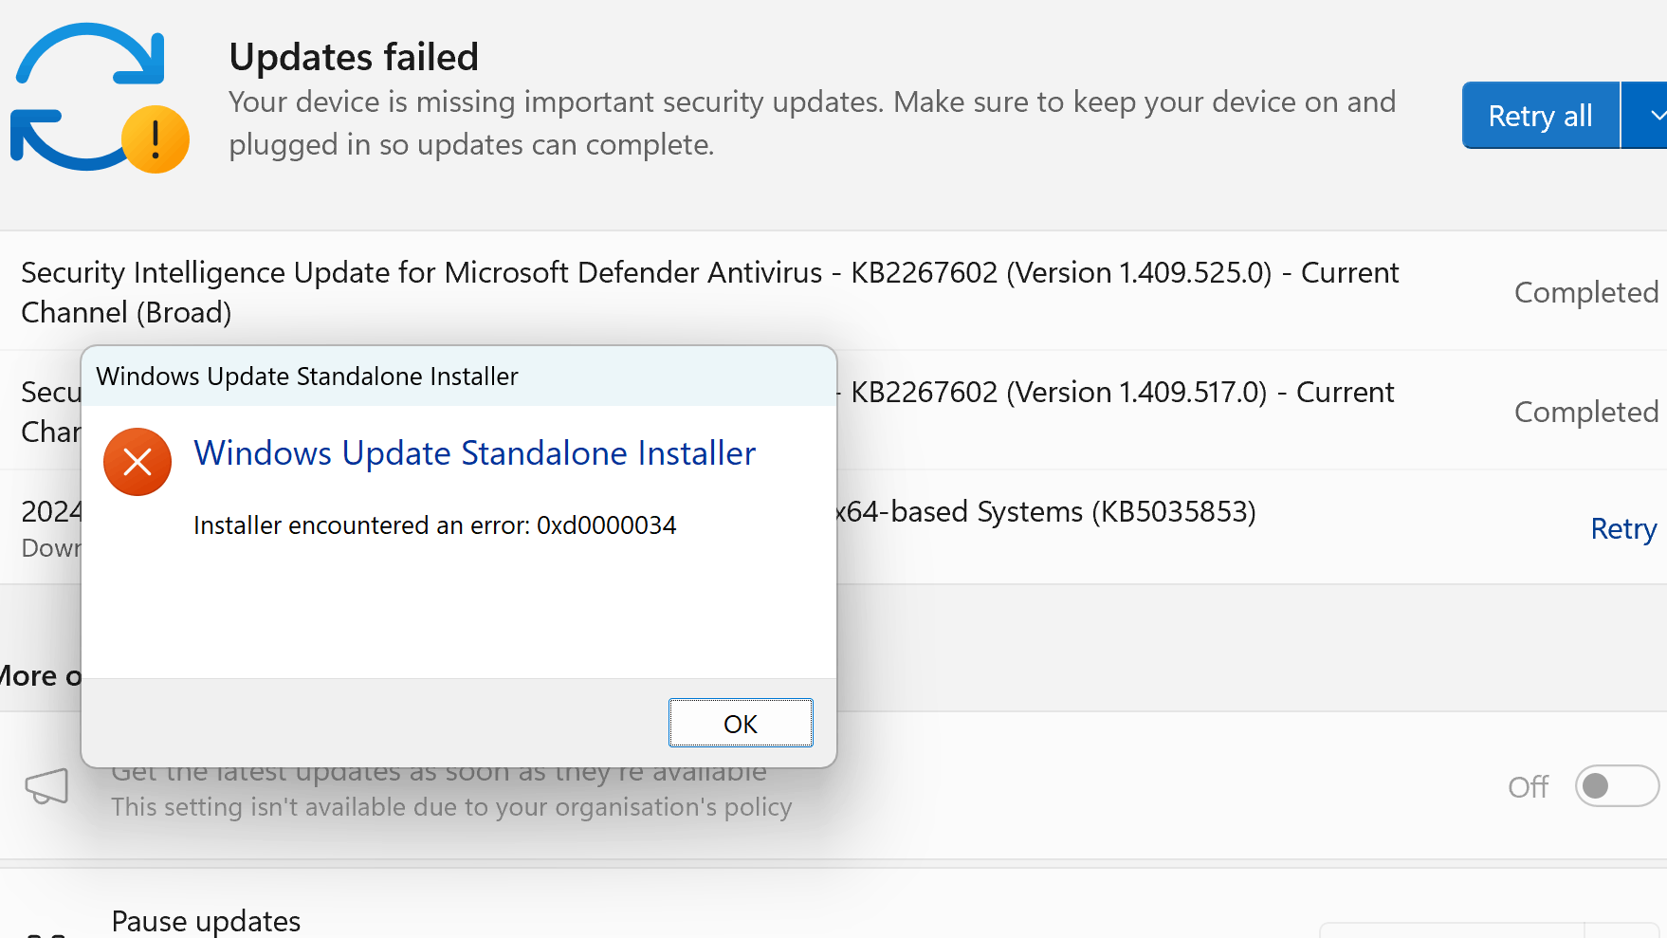
Task: Click the 'Updates failed' heading
Action: 354,57
